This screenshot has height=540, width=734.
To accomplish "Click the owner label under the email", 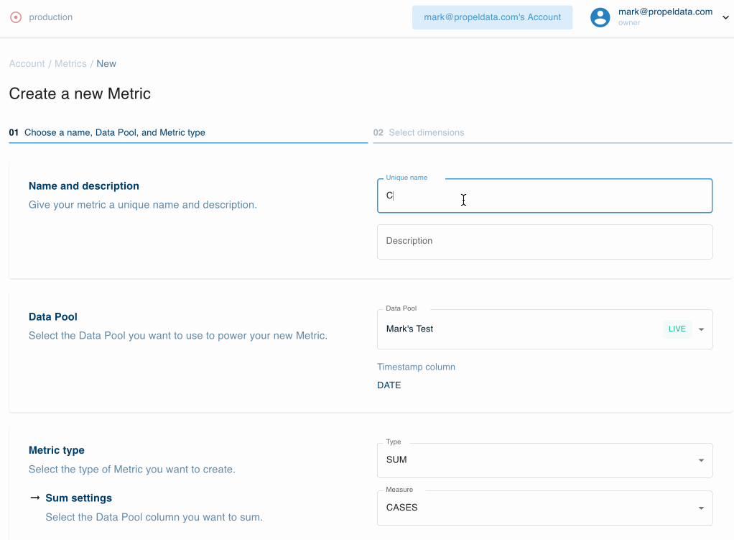I will pos(629,22).
